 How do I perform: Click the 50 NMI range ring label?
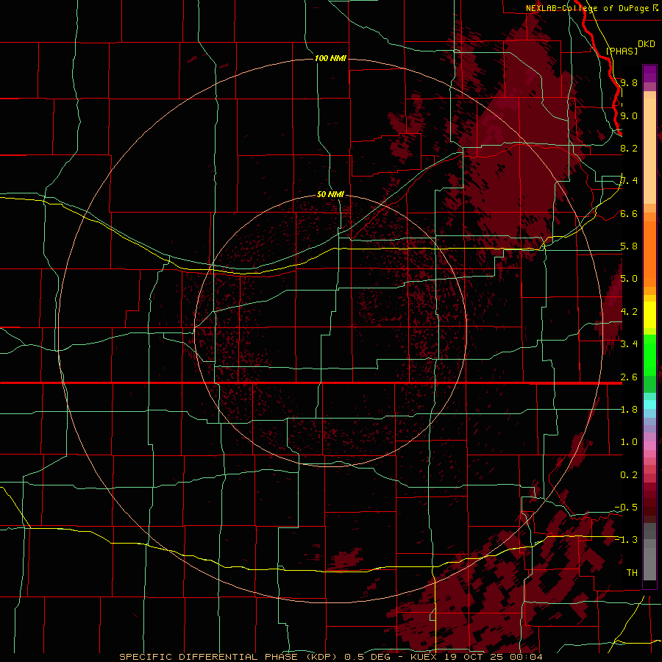click(x=330, y=194)
